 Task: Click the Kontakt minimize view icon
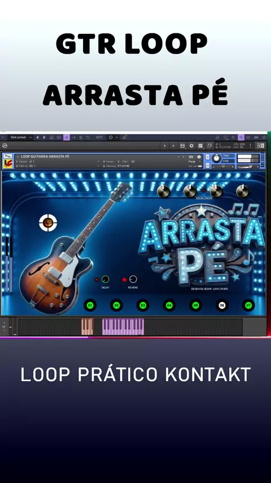209,146
